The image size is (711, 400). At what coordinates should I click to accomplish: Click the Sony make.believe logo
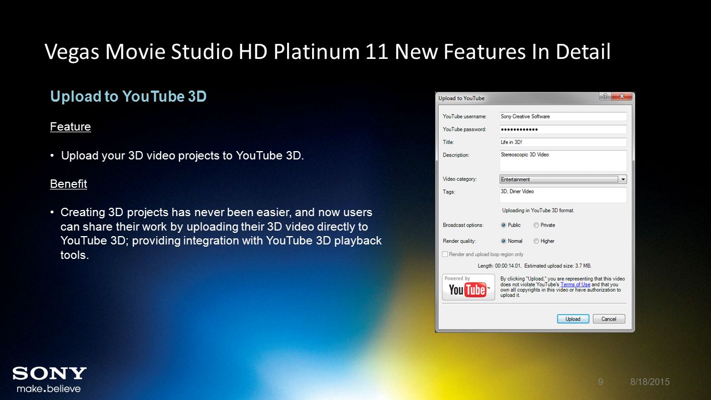tap(49, 379)
